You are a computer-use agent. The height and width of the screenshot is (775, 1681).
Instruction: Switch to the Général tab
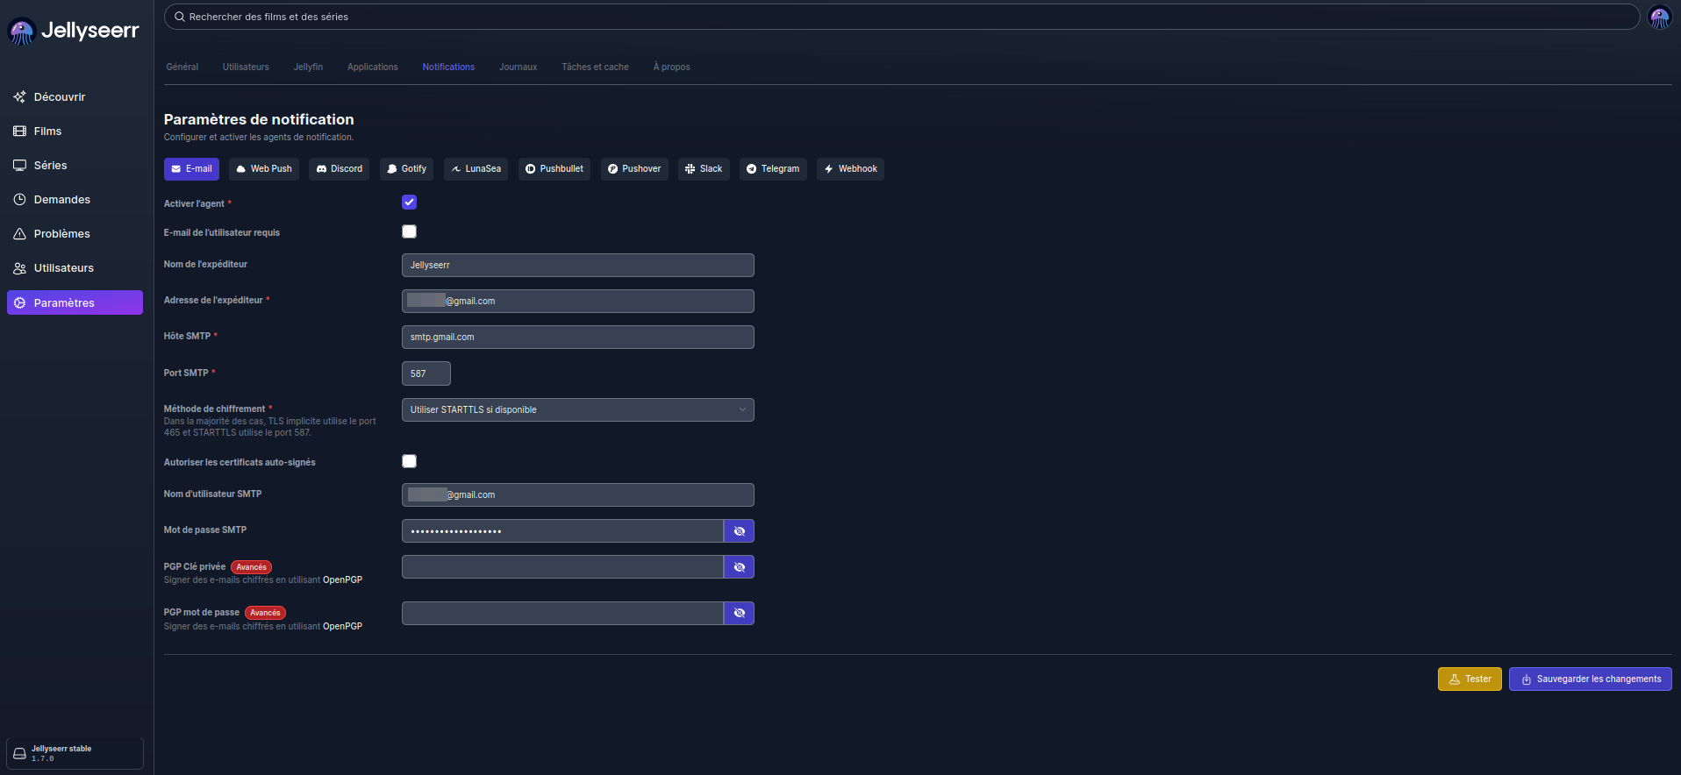182,68
